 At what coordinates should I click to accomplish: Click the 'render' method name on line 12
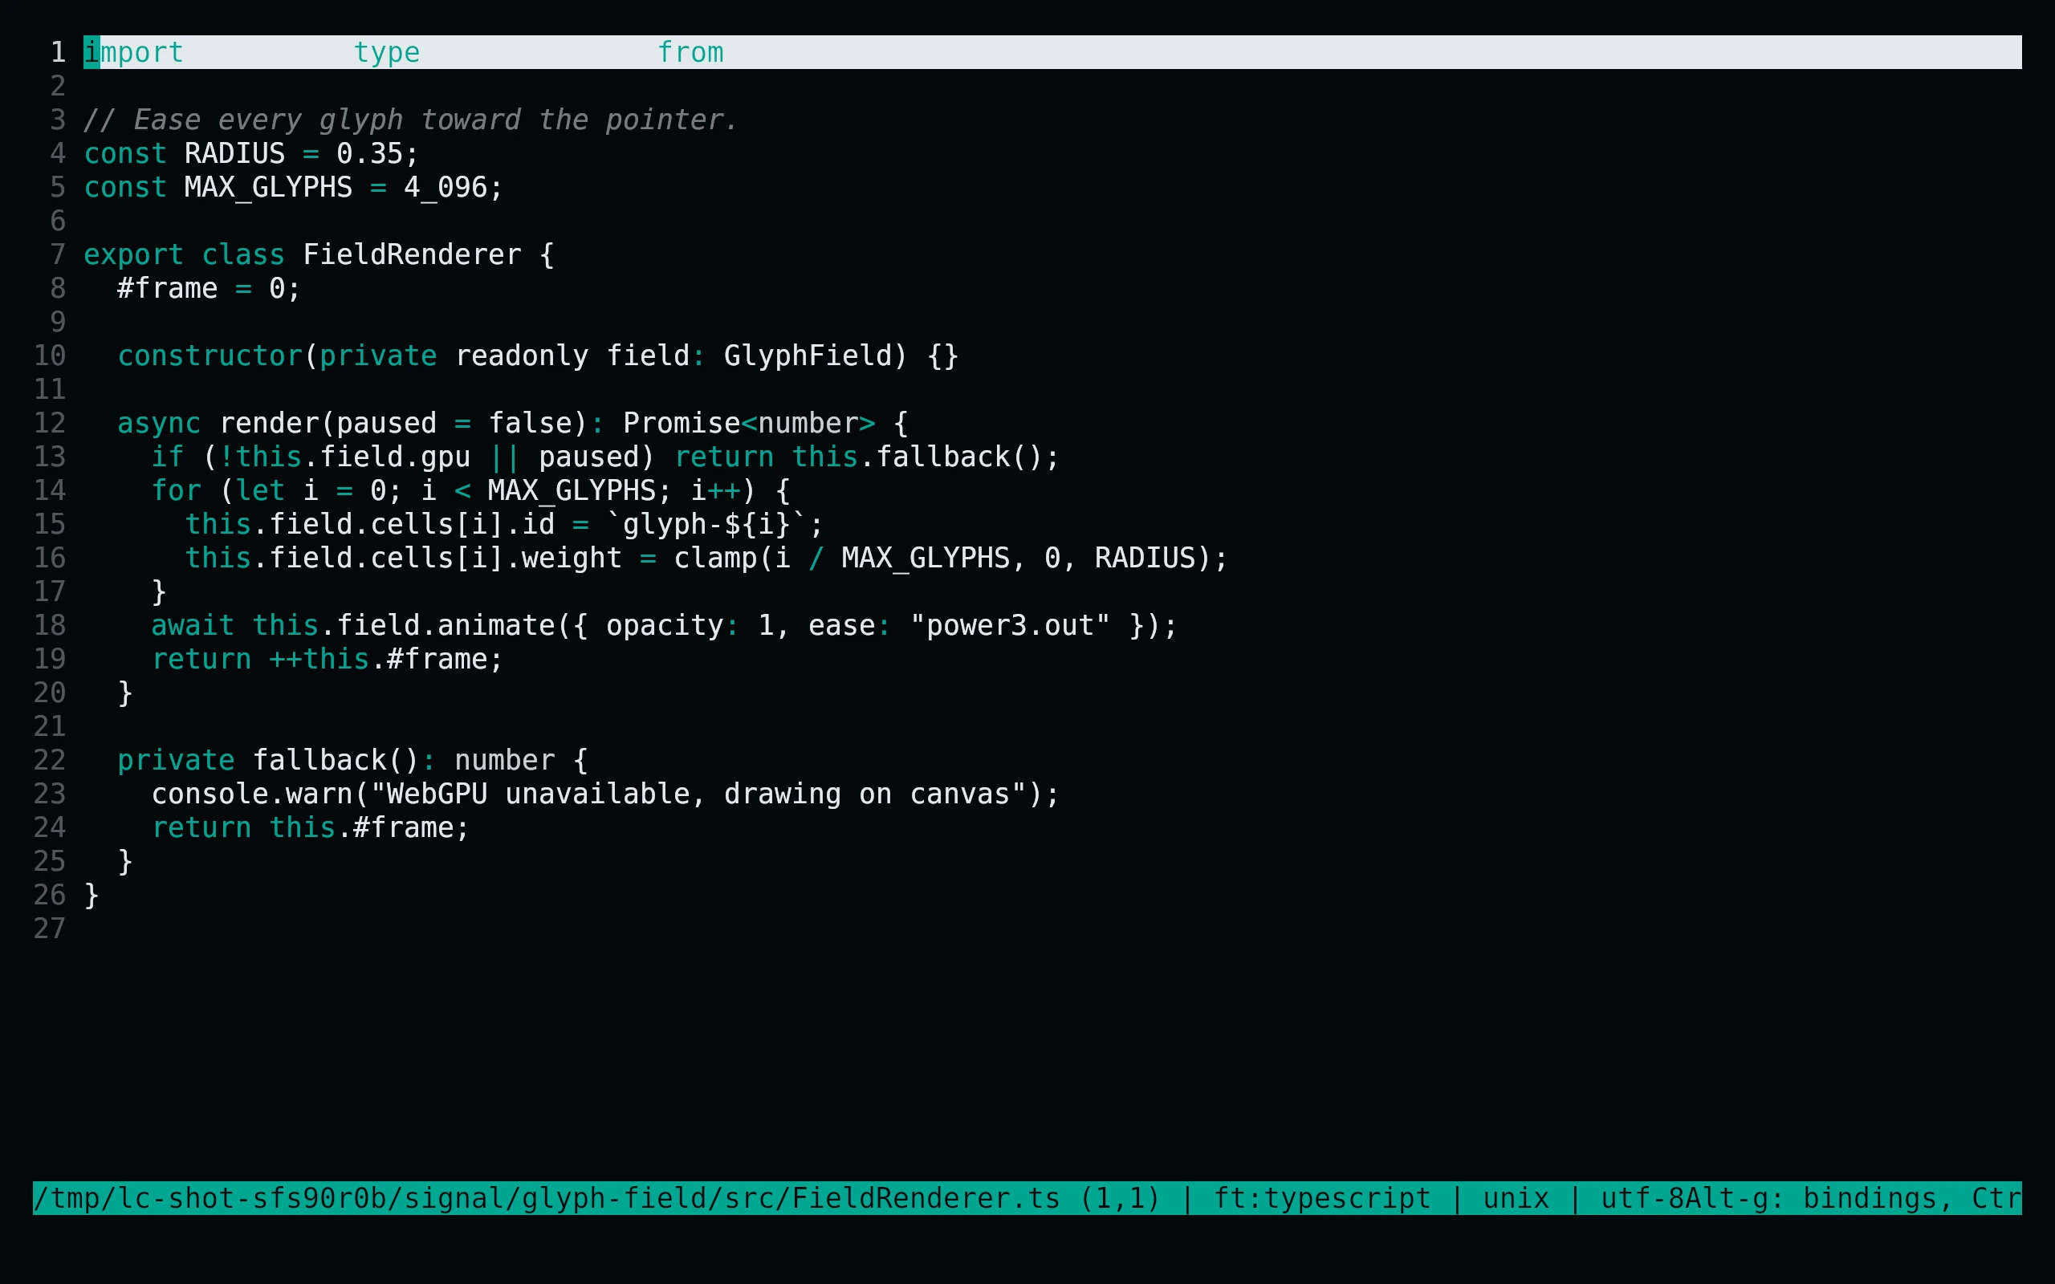[x=268, y=424]
